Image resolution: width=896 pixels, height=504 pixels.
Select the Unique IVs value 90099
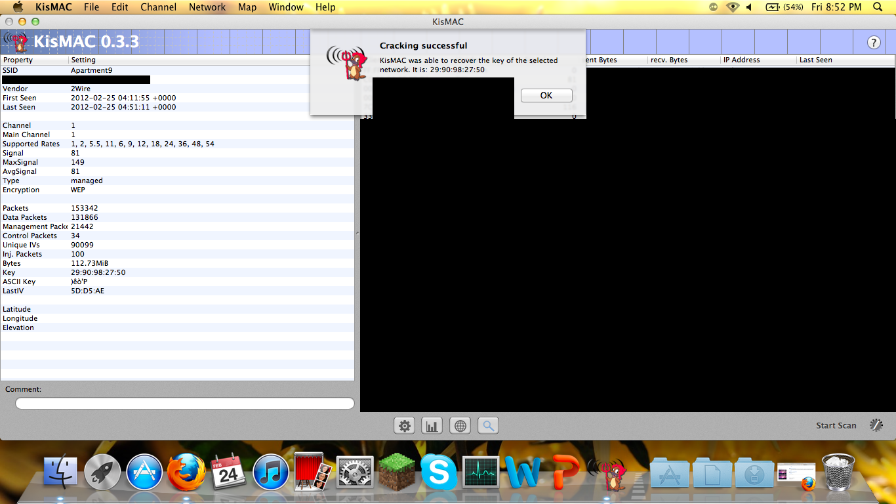pos(82,245)
